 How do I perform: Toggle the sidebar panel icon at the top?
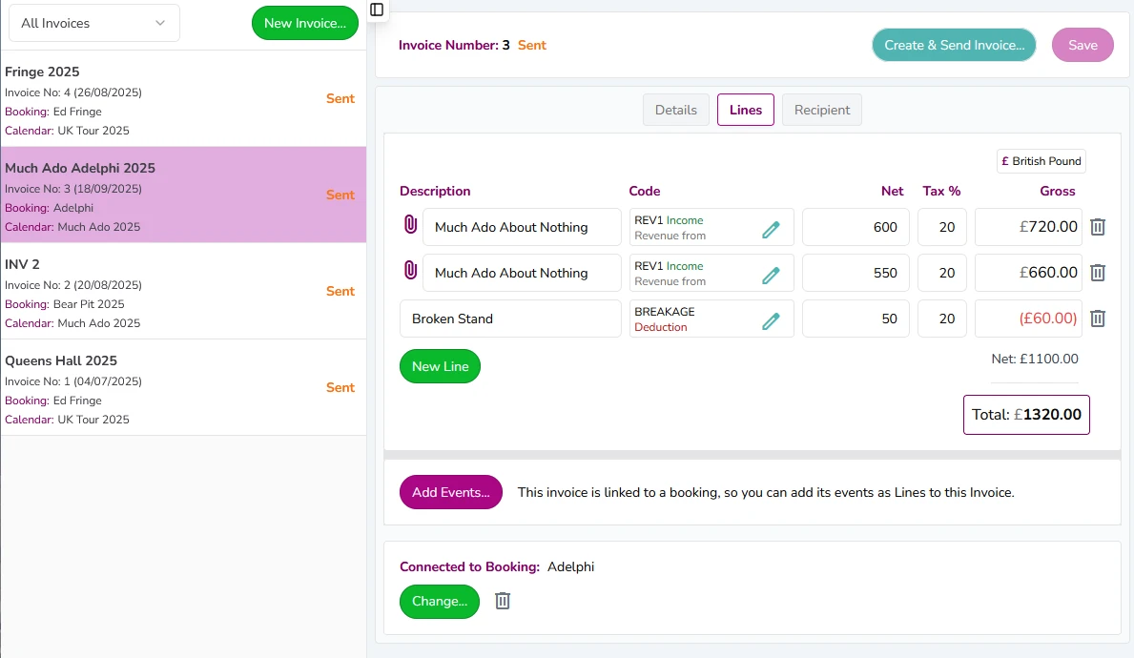point(376,10)
